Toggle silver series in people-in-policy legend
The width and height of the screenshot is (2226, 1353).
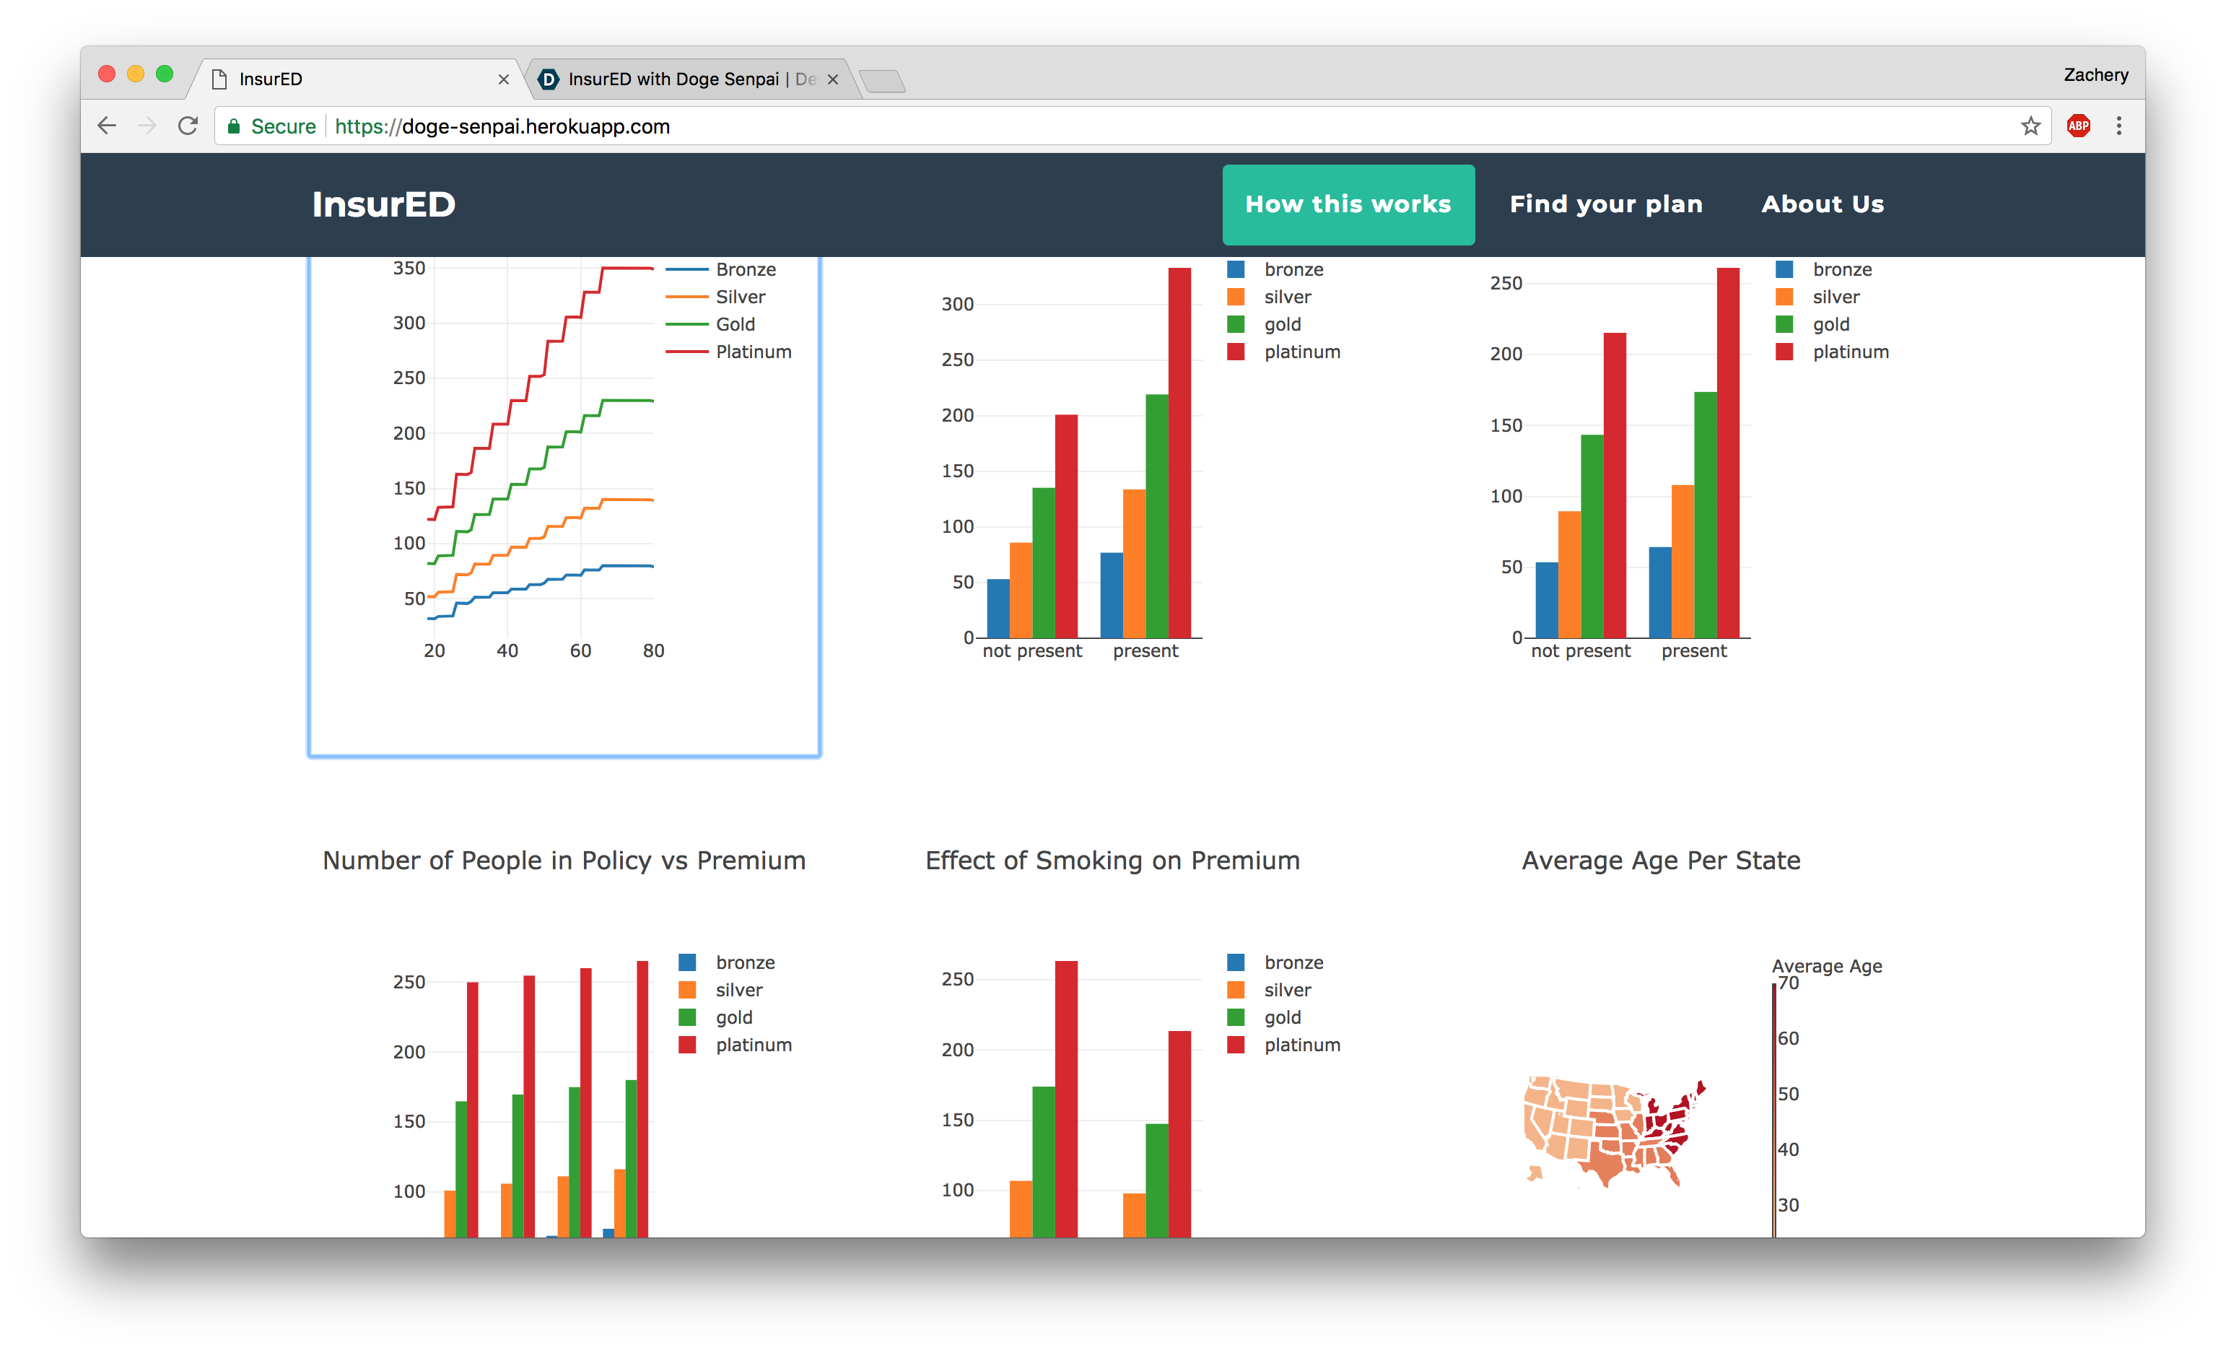[x=738, y=990]
